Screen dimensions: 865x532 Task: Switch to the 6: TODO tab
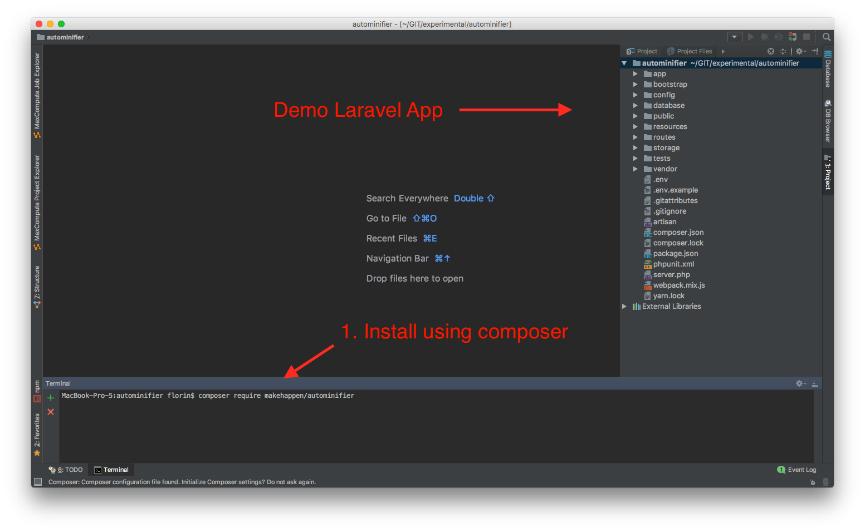[x=66, y=470]
